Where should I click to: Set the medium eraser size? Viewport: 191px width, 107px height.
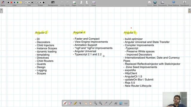tap(41, 2)
